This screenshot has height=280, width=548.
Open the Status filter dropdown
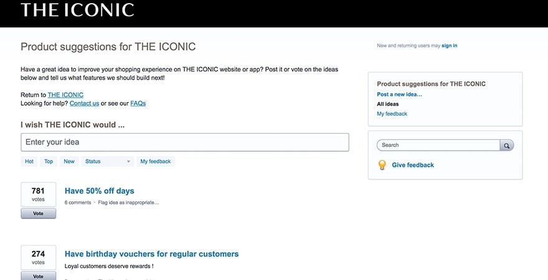[x=108, y=161]
